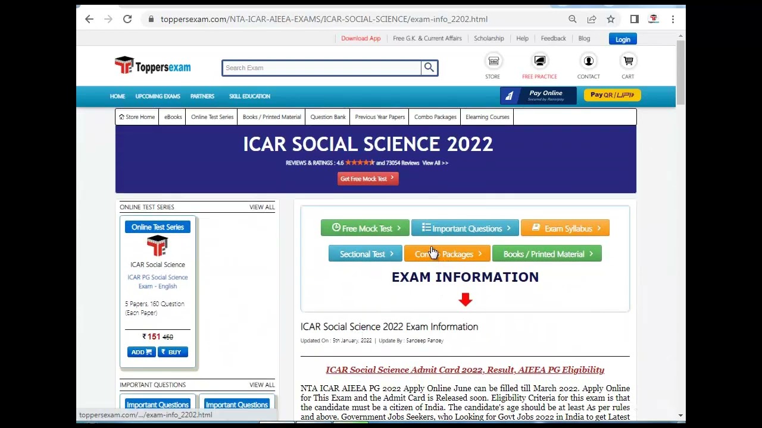Click the page vertical scrollbar
The image size is (762, 428).
680,71
